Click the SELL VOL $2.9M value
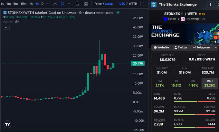 point(211,111)
